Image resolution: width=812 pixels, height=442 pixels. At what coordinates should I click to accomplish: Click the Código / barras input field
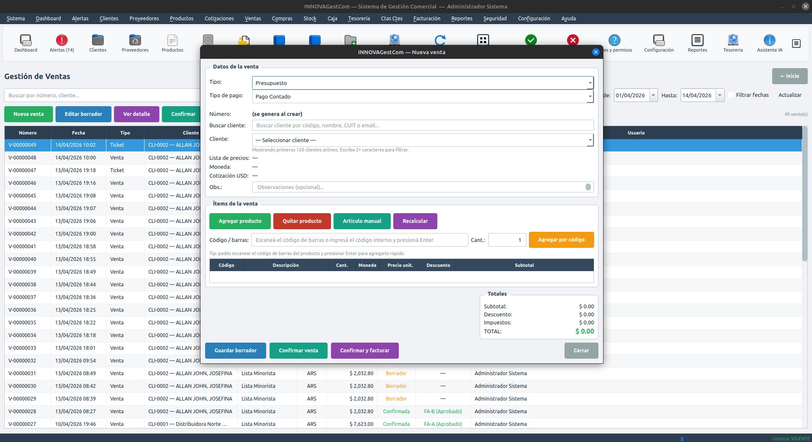point(359,240)
